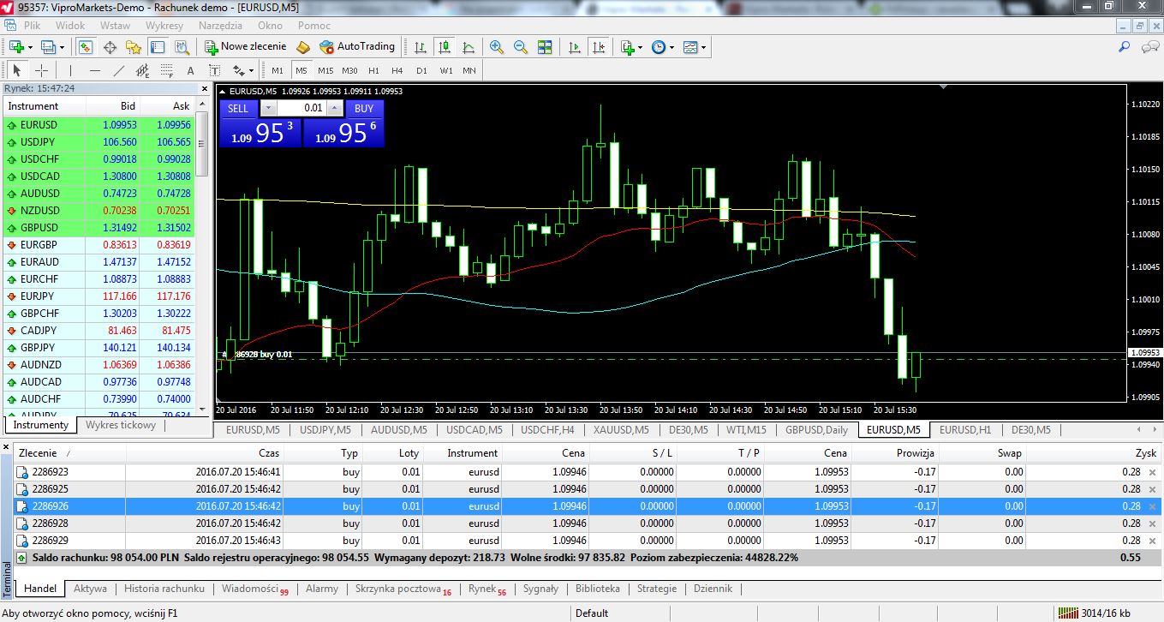Click the Zoom Out magnifier icon

[520, 47]
